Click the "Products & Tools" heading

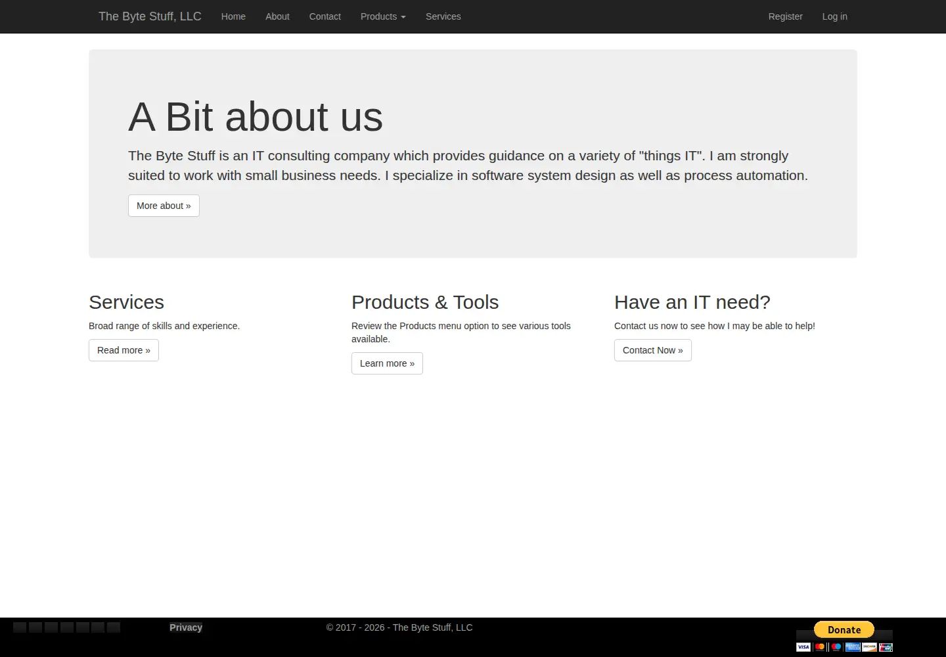coord(425,302)
